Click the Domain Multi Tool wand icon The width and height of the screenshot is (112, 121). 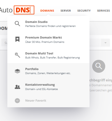17,55
